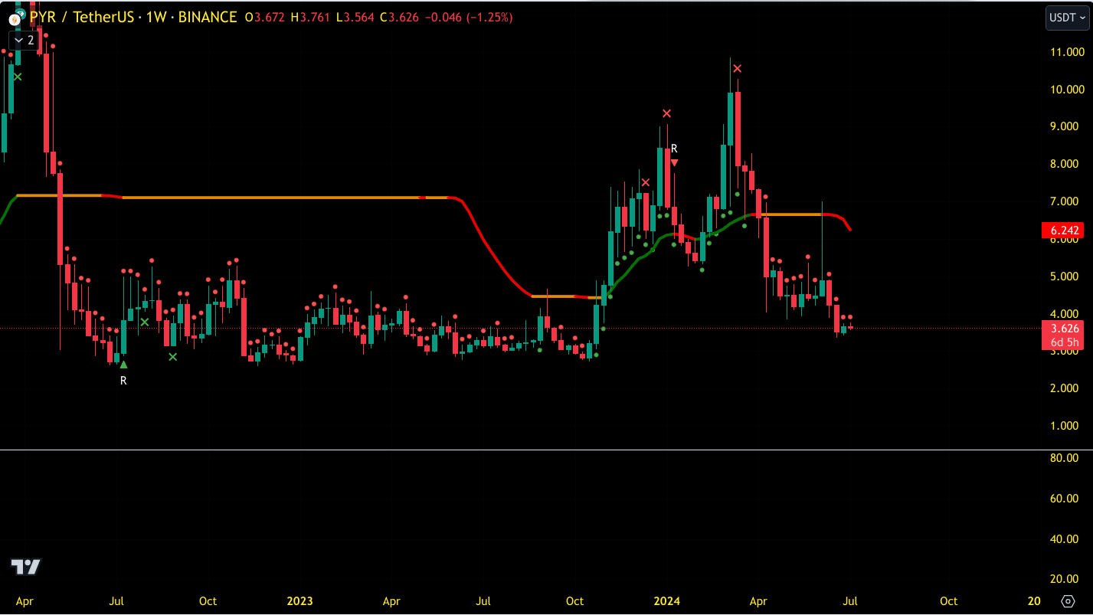Click the green X marker near 2.800
Screen dimensions: 1093x615
pyautogui.click(x=172, y=356)
